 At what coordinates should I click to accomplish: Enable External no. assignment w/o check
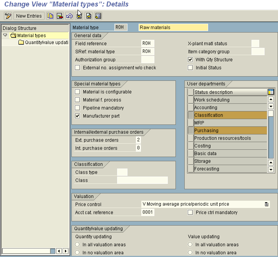tap(77, 67)
